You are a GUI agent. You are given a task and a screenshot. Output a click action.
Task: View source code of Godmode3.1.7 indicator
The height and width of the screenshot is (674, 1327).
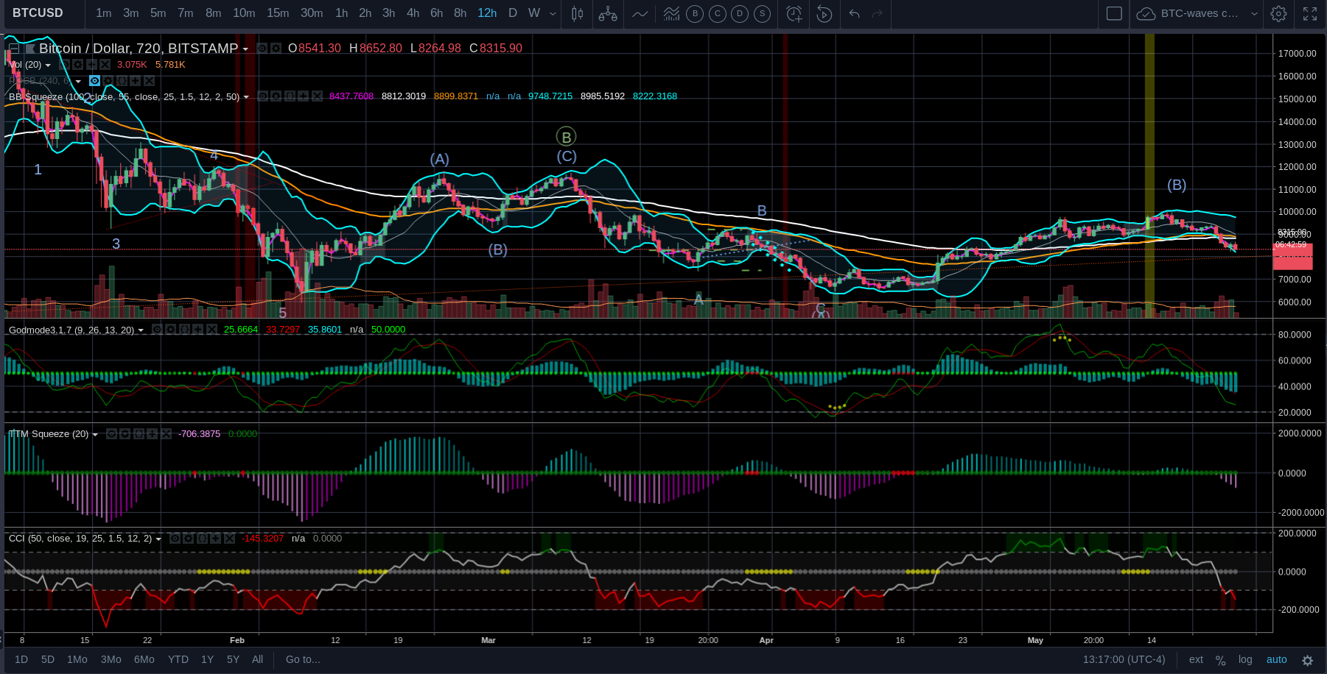(x=184, y=330)
